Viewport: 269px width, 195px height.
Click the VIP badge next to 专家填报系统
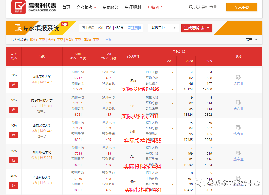(65, 24)
